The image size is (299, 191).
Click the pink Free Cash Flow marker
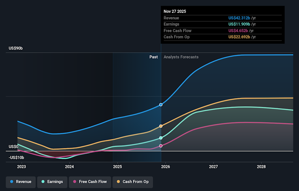[x=161, y=146]
